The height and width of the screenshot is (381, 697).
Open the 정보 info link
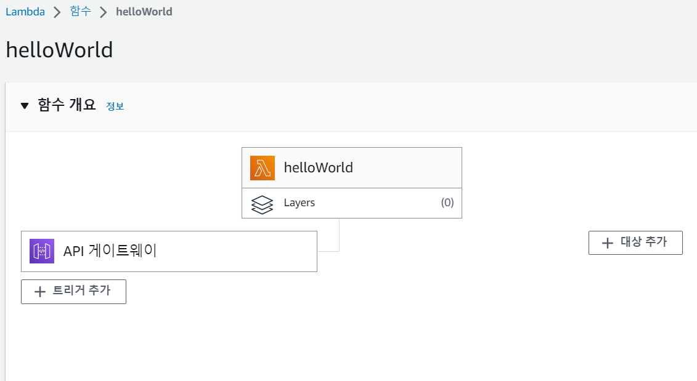coord(115,106)
